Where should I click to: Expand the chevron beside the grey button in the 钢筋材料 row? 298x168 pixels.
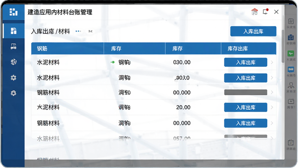272,92
